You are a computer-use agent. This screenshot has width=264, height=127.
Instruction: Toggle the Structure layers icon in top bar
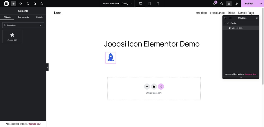tap(229, 4)
